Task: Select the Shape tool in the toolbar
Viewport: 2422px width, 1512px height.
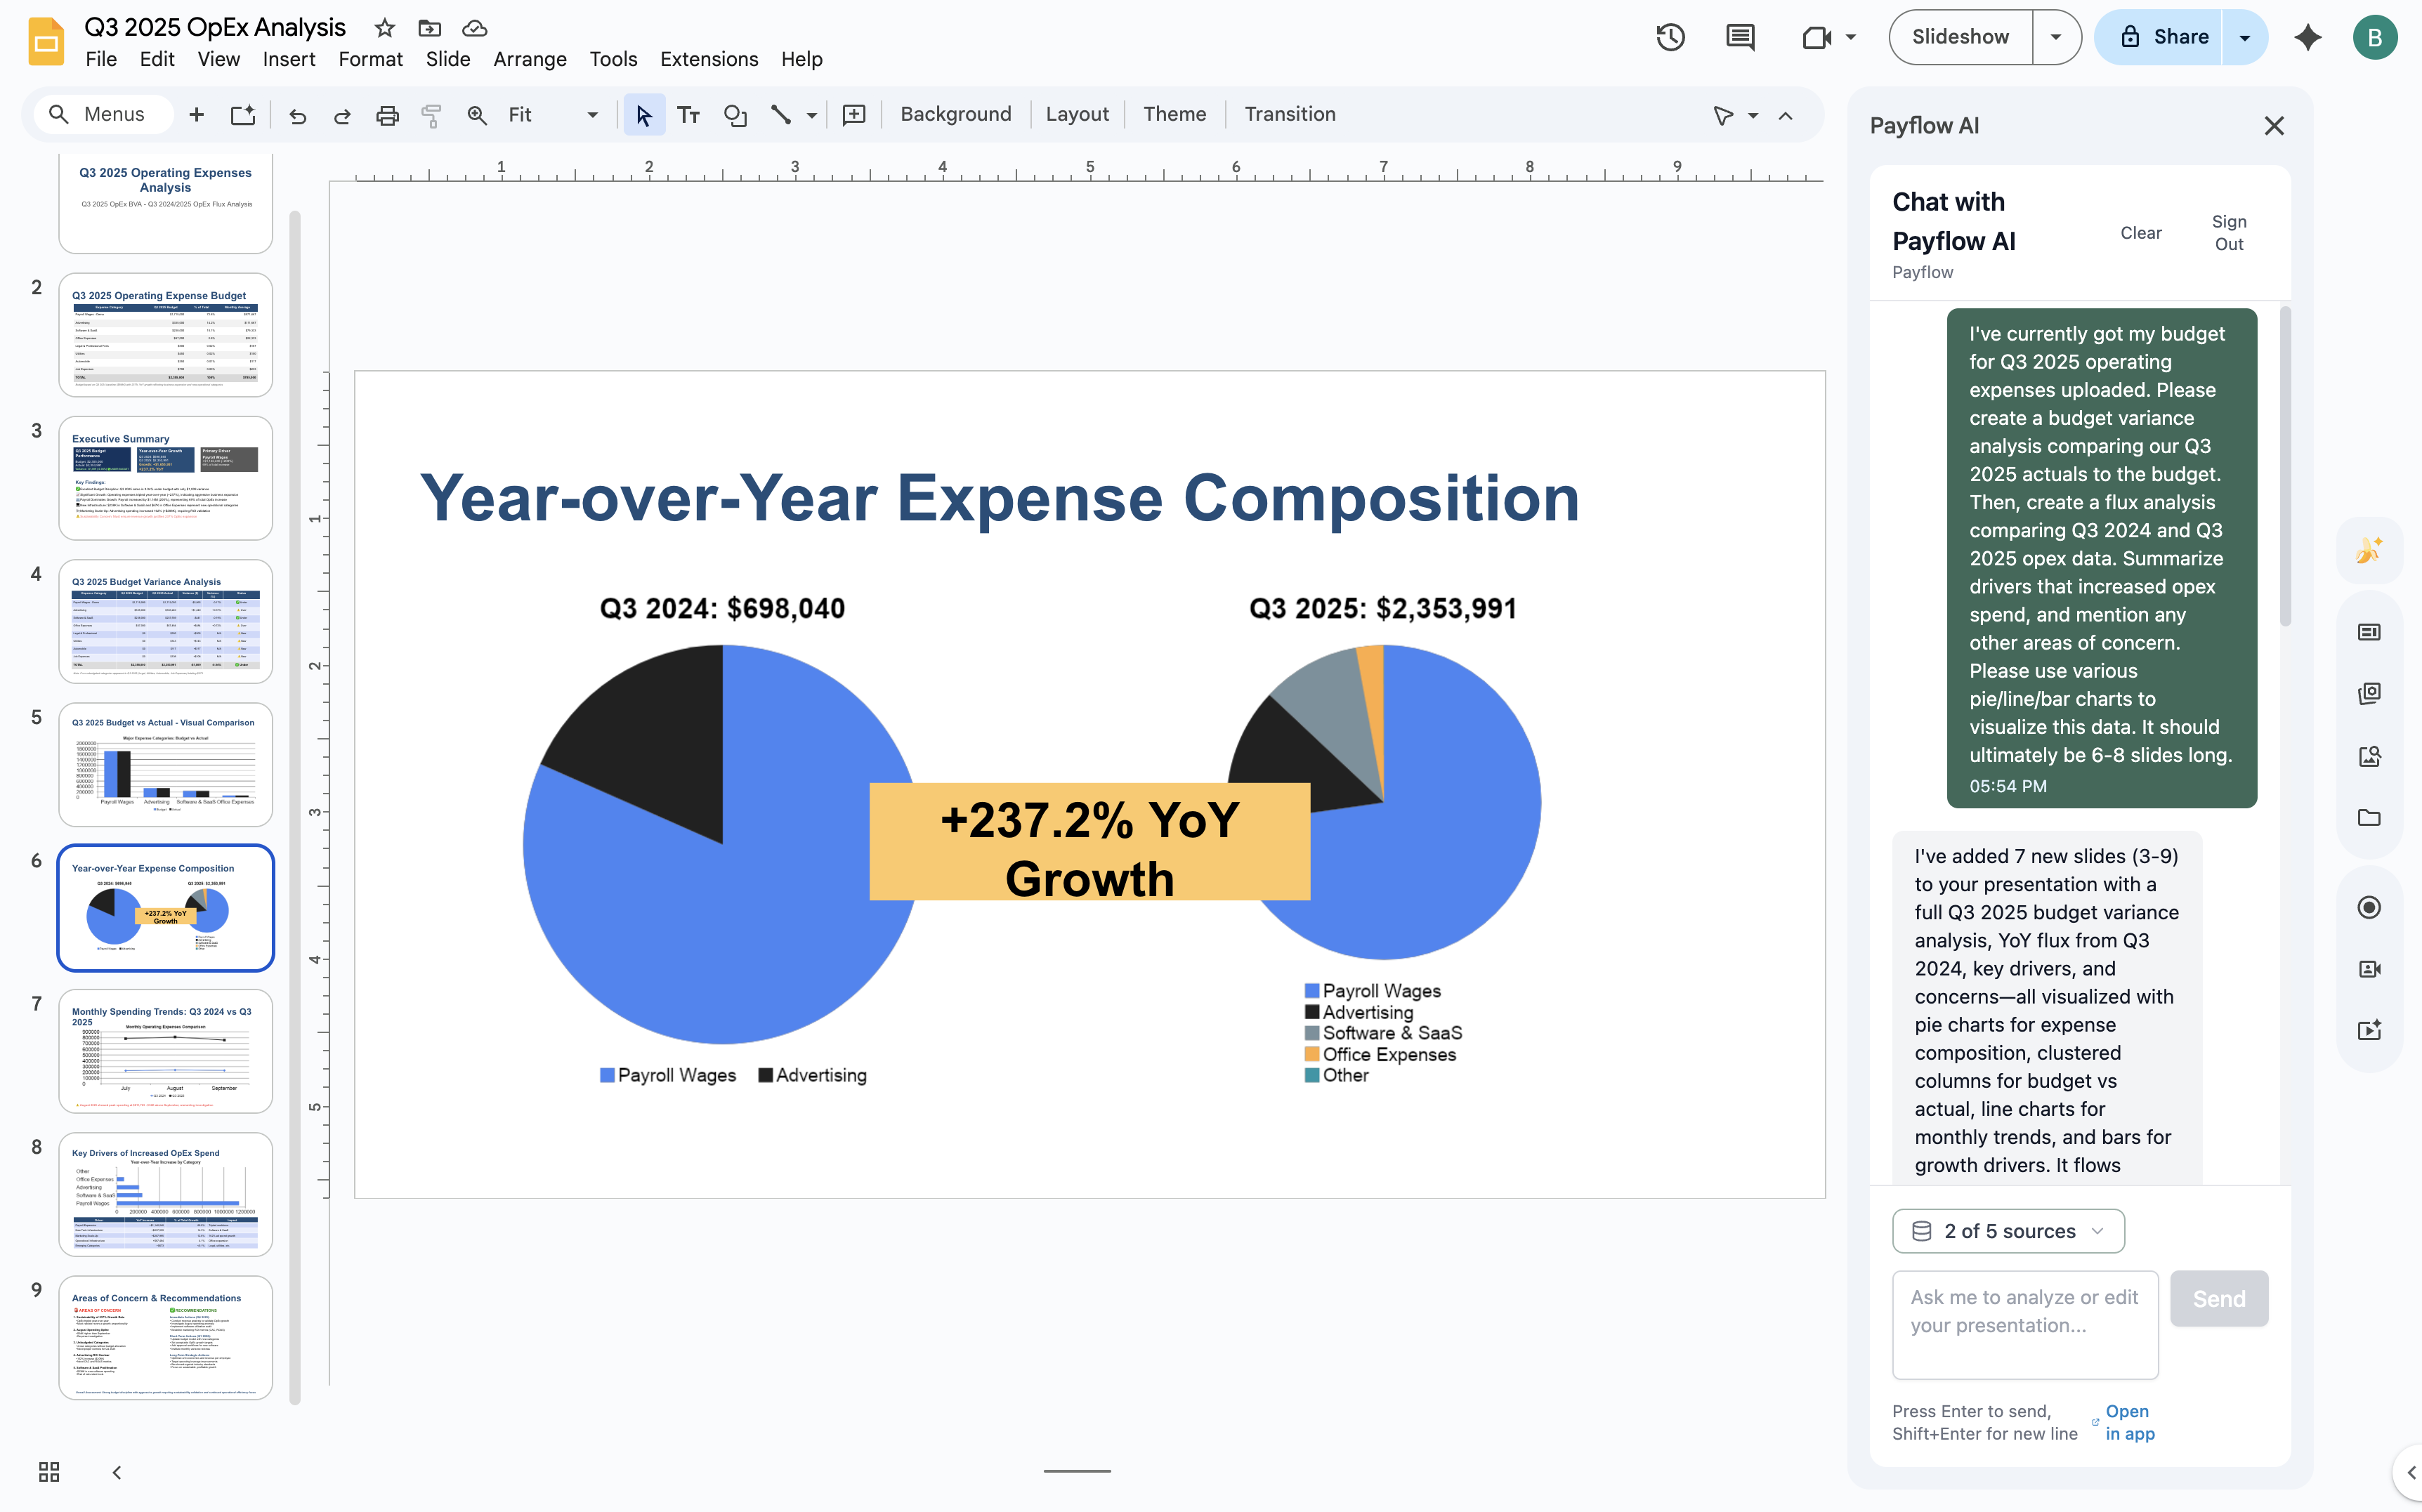Action: click(737, 114)
